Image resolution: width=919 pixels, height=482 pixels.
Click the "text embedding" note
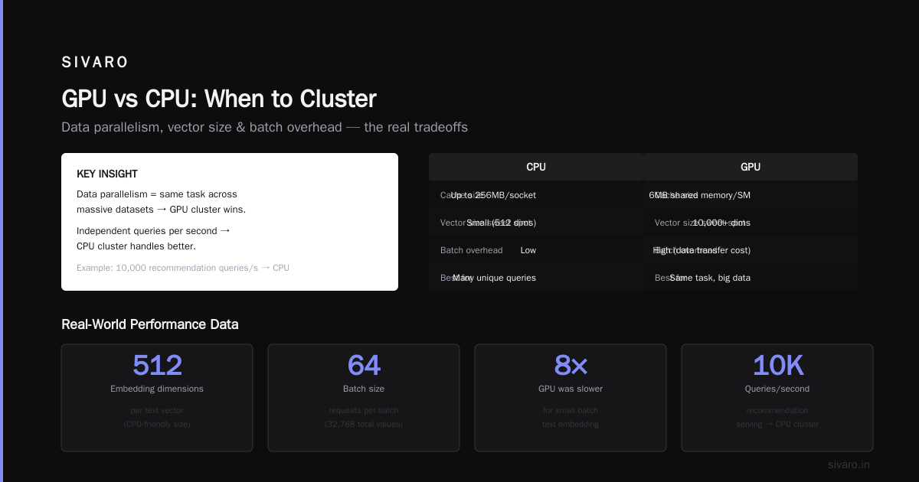pyautogui.click(x=571, y=424)
